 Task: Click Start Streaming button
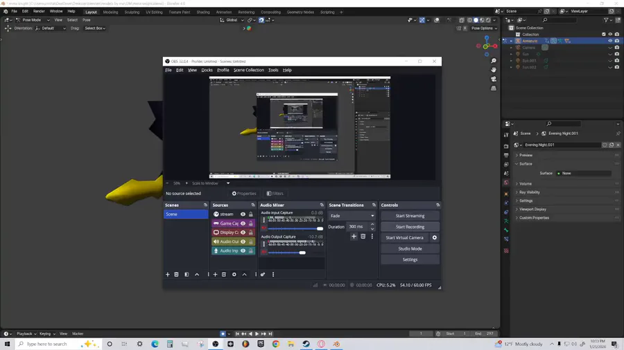[410, 216]
